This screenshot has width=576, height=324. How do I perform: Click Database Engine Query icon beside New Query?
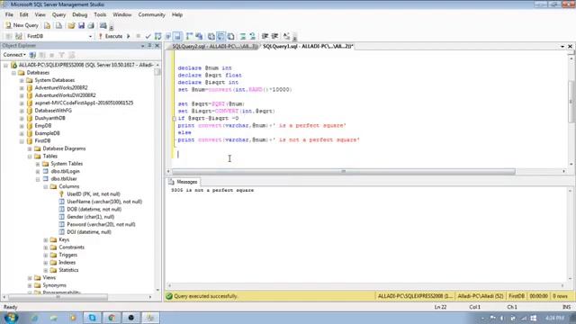(48, 25)
